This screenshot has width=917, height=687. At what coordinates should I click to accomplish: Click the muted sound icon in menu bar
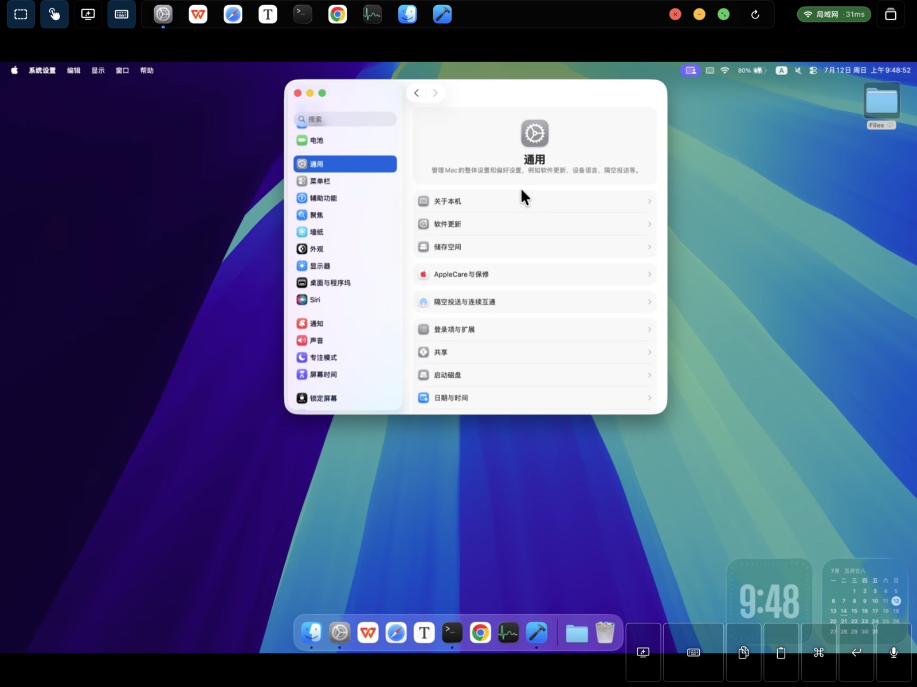[x=798, y=70]
